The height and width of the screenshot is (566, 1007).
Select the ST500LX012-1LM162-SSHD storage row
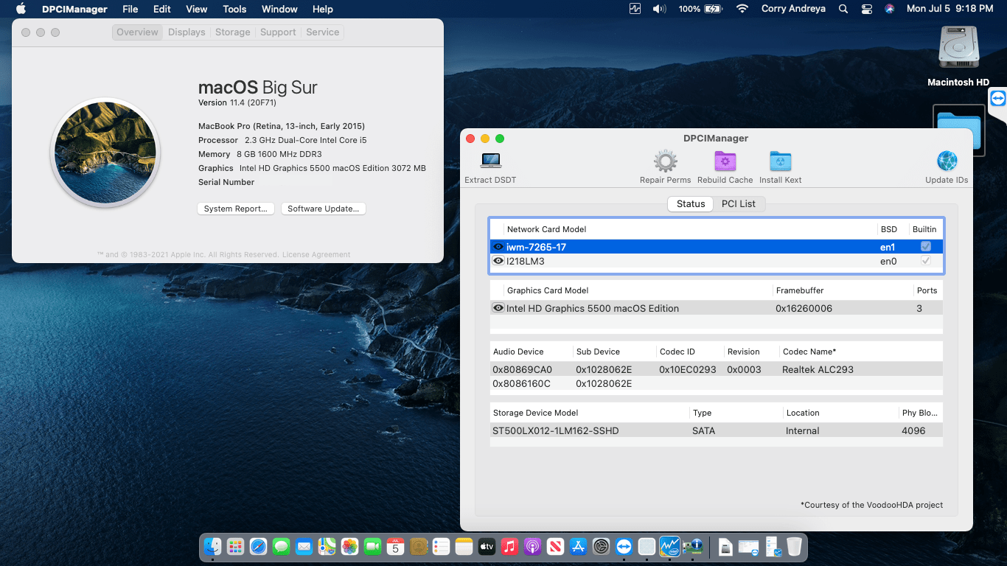(717, 430)
